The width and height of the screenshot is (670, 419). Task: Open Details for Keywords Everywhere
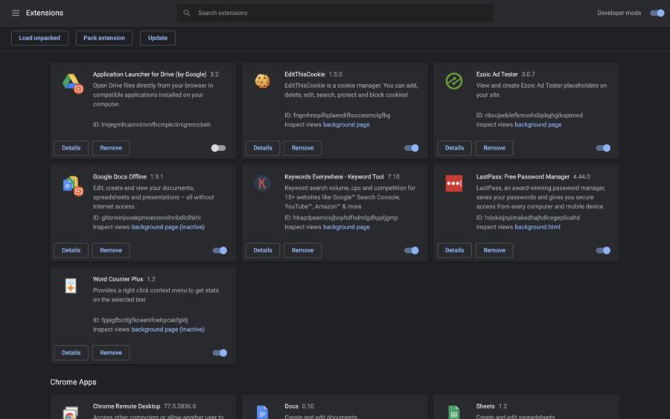pos(262,250)
